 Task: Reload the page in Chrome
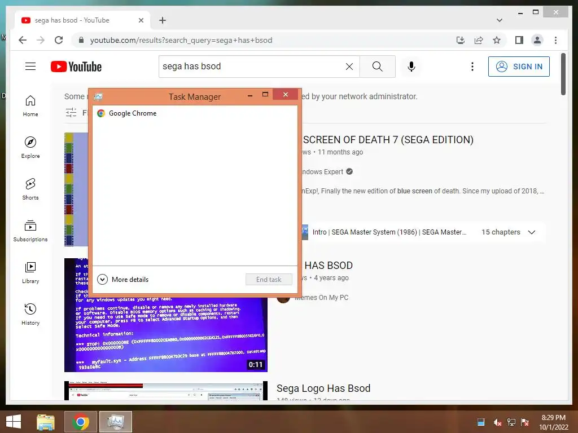(x=59, y=40)
